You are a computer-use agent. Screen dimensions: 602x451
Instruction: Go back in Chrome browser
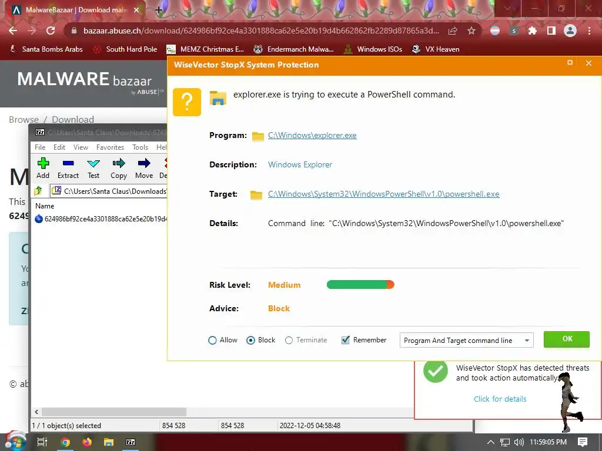13,31
